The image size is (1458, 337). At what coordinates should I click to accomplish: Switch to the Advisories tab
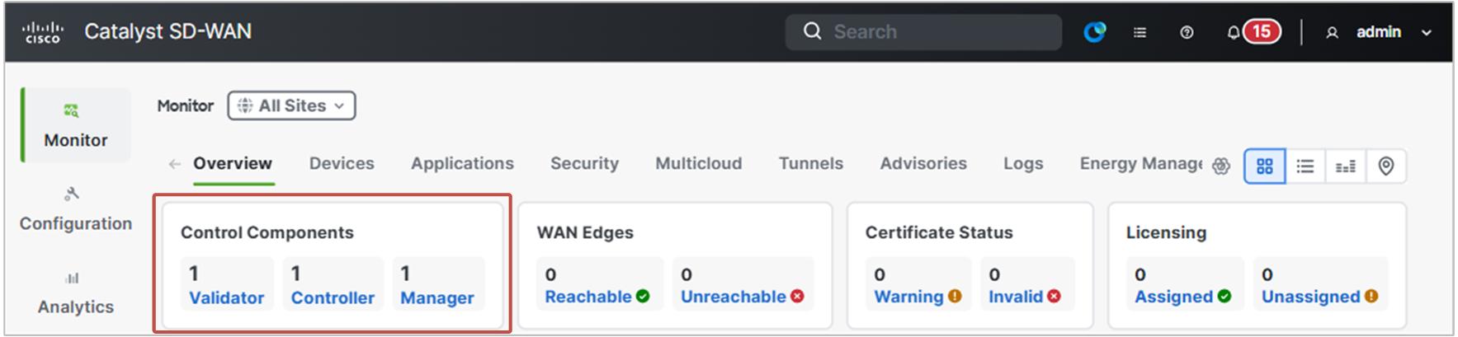(923, 164)
